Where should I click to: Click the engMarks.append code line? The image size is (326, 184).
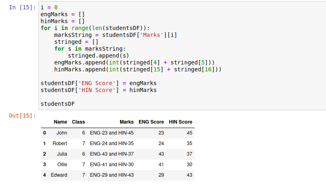coord(134,62)
